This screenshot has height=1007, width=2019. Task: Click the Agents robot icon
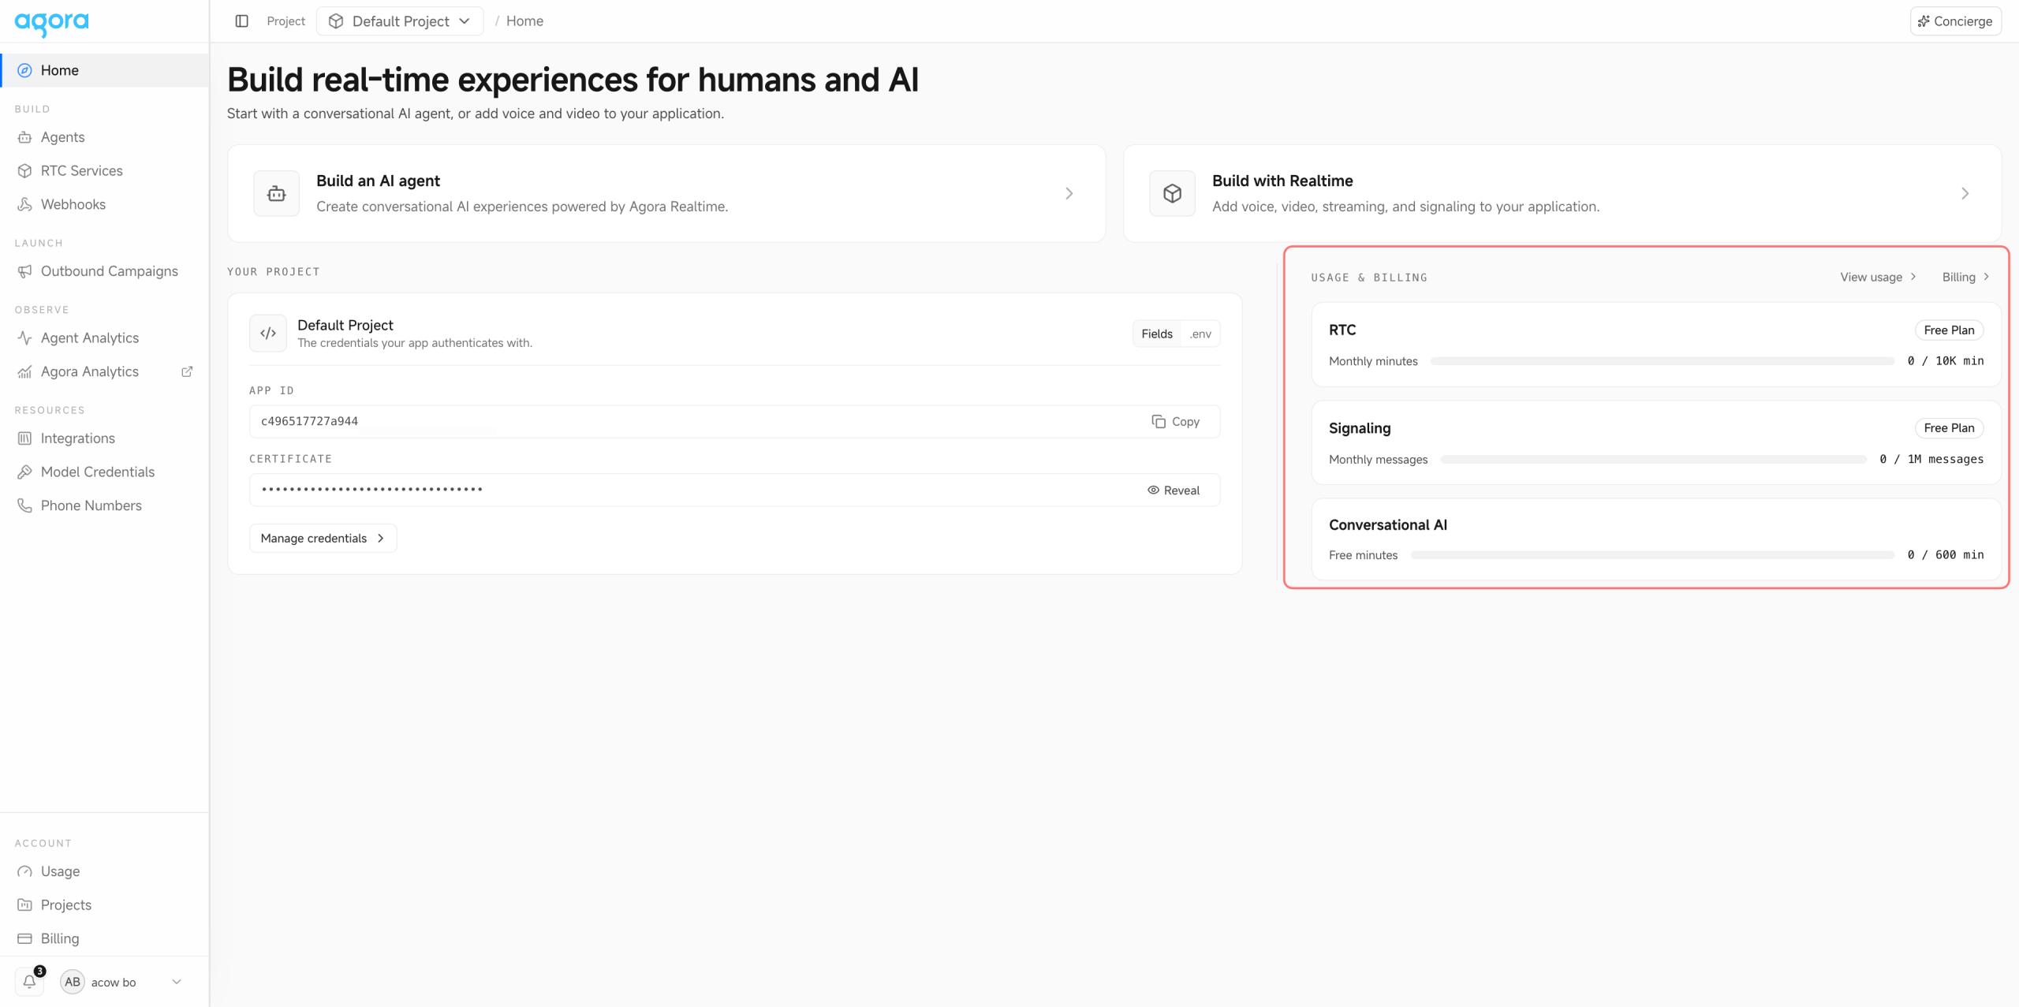(24, 137)
